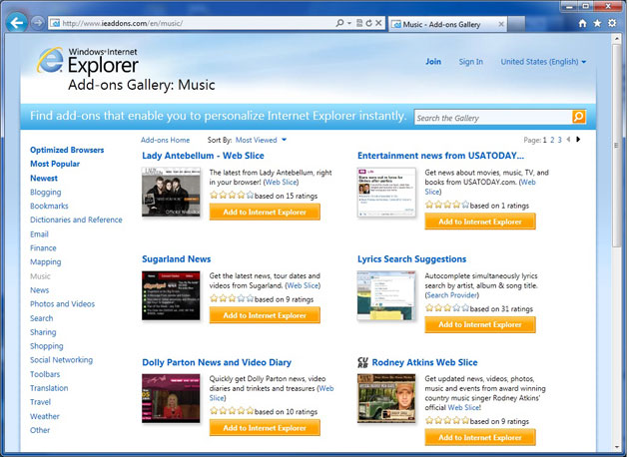Click the Search the Gallery input field

(491, 118)
